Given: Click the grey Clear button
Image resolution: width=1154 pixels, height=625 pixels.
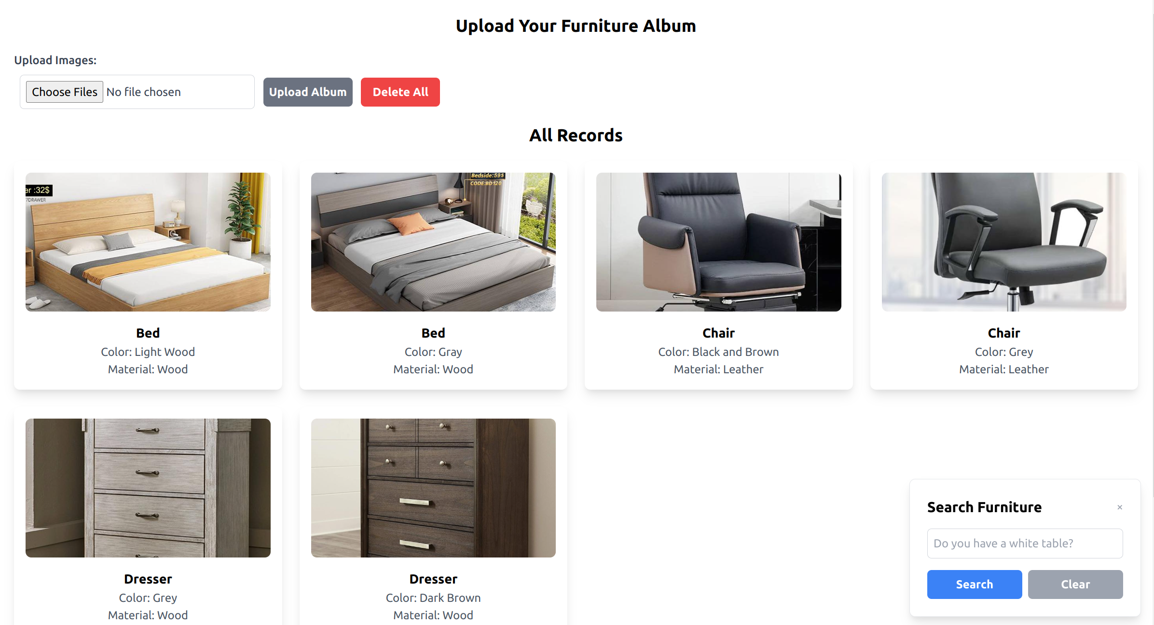Looking at the screenshot, I should (1075, 584).
